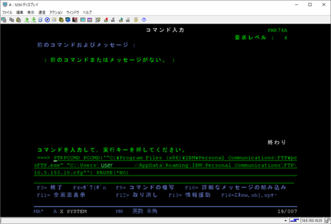
Task: Click the macro record icon with red dot
Action: pos(105,20)
